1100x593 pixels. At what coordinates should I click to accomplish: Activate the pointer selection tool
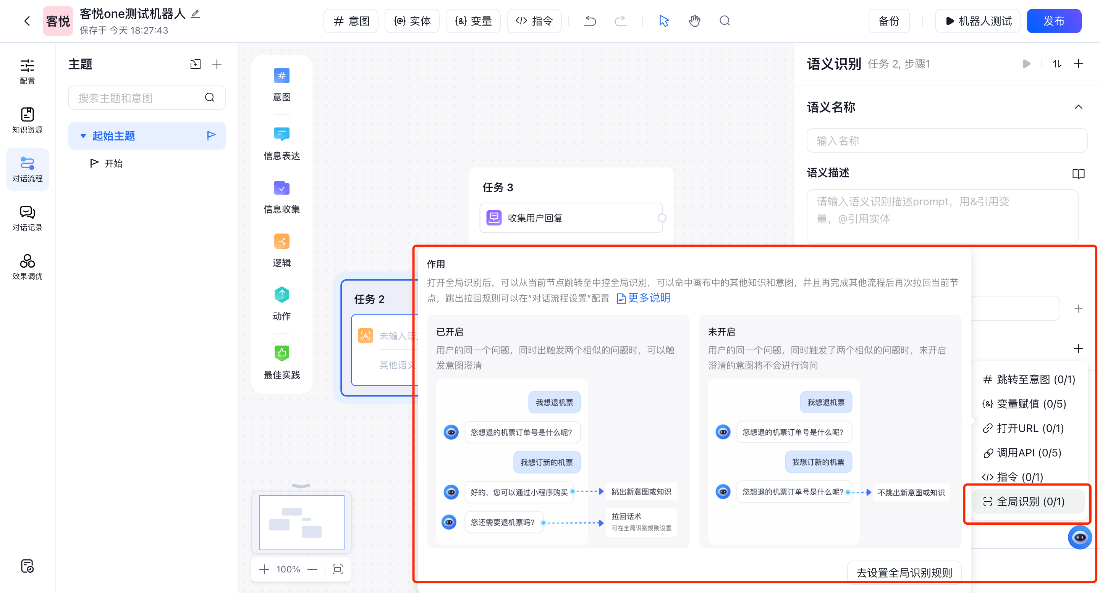(663, 21)
